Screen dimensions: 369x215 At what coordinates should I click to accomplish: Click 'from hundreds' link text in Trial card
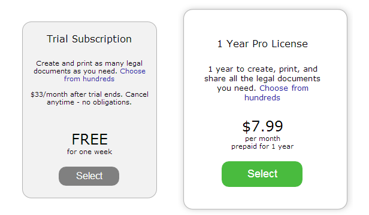(x=89, y=79)
